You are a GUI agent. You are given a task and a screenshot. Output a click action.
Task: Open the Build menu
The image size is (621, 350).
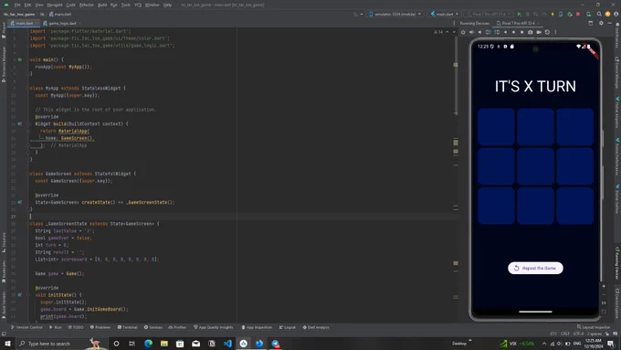102,5
